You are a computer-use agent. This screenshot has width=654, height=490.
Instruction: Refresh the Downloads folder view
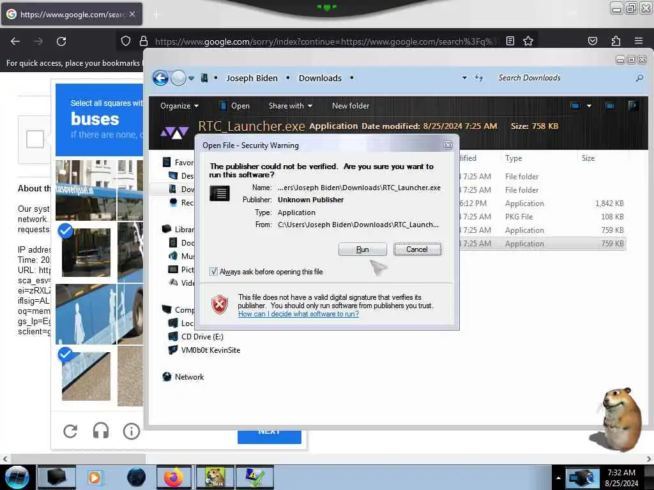tap(479, 78)
